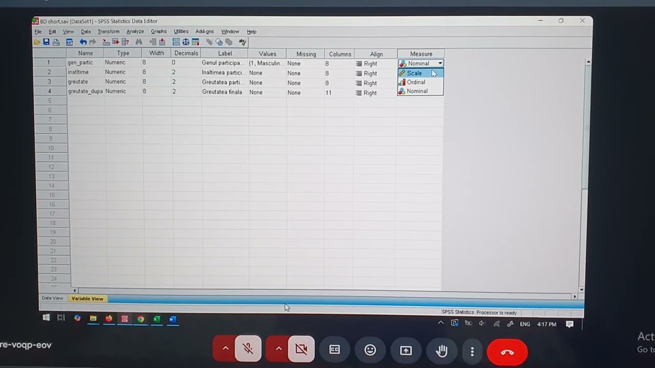This screenshot has width=655, height=368.
Task: Expand video settings arrow beside the camera
Action: (x=278, y=349)
